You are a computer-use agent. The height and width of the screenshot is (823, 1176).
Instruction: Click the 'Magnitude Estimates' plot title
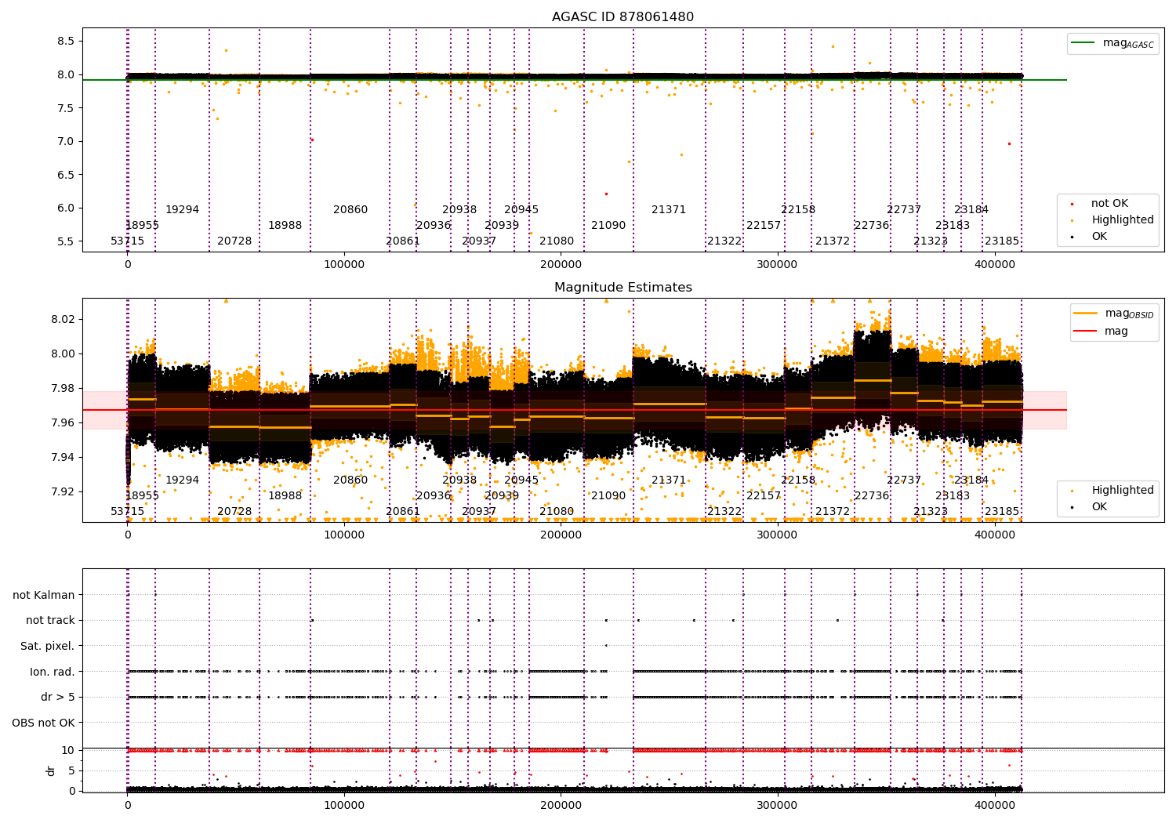pyautogui.click(x=622, y=288)
